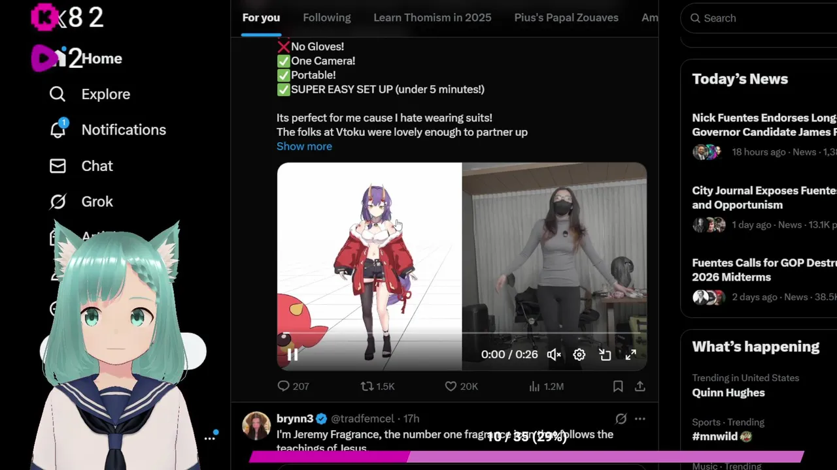Open the Chat envelope icon
Image resolution: width=837 pixels, height=470 pixels.
coord(58,166)
